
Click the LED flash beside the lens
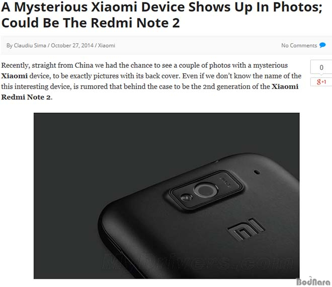click(186, 198)
